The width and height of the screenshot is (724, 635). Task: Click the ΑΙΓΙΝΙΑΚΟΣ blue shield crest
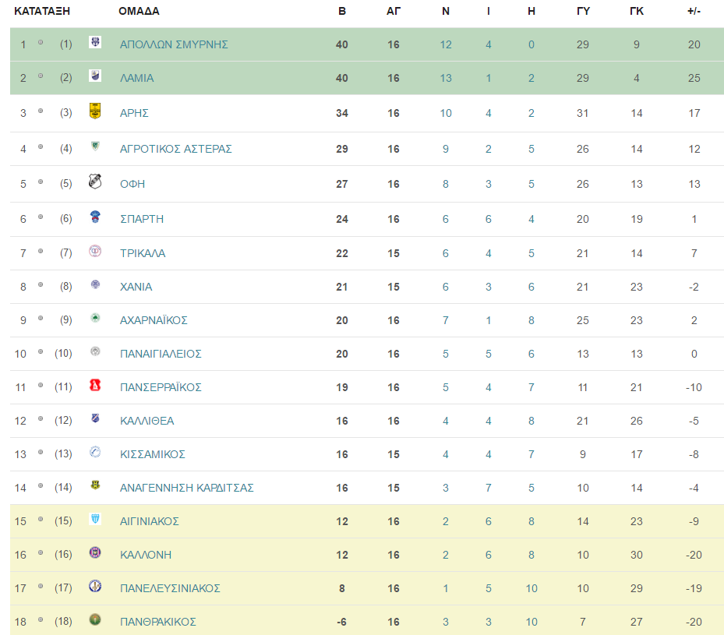click(x=95, y=519)
